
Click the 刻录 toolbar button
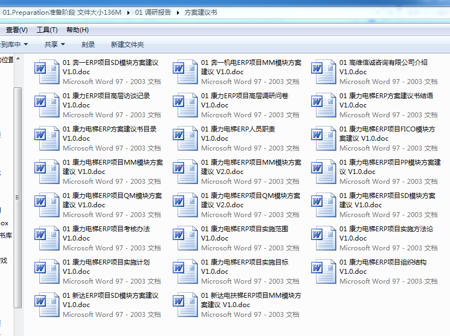point(88,45)
